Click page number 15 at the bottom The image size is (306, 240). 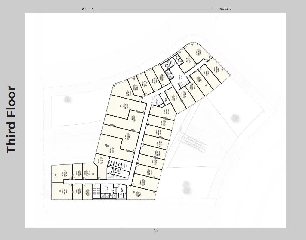[x=155, y=231]
